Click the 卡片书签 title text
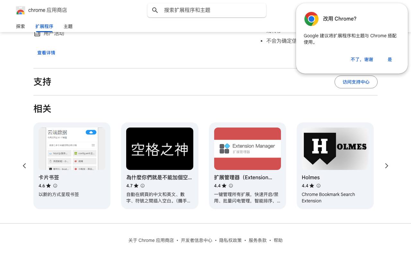Viewport: 411px width, 257px height. (49, 177)
